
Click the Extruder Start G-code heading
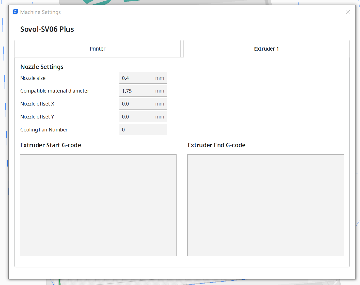pyautogui.click(x=51, y=145)
